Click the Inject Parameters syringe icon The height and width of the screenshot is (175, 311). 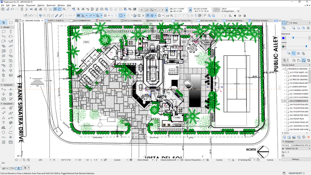tap(61, 16)
